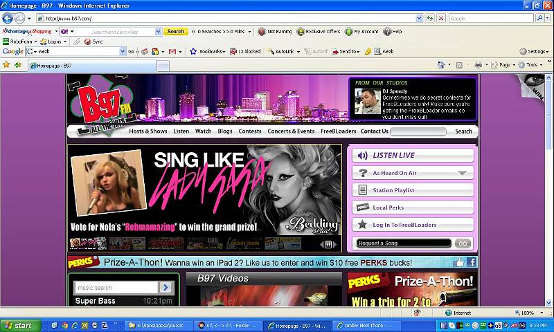Image resolution: width=554 pixels, height=332 pixels.
Task: Click the first slideshow thumbnail in banner
Action: pos(88,243)
